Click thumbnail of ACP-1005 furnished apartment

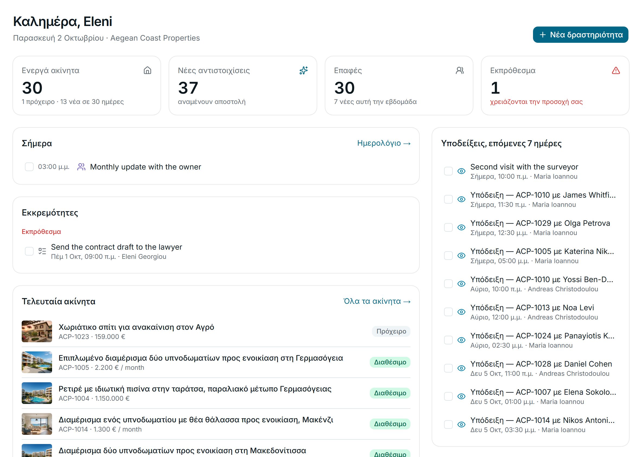pyautogui.click(x=37, y=362)
